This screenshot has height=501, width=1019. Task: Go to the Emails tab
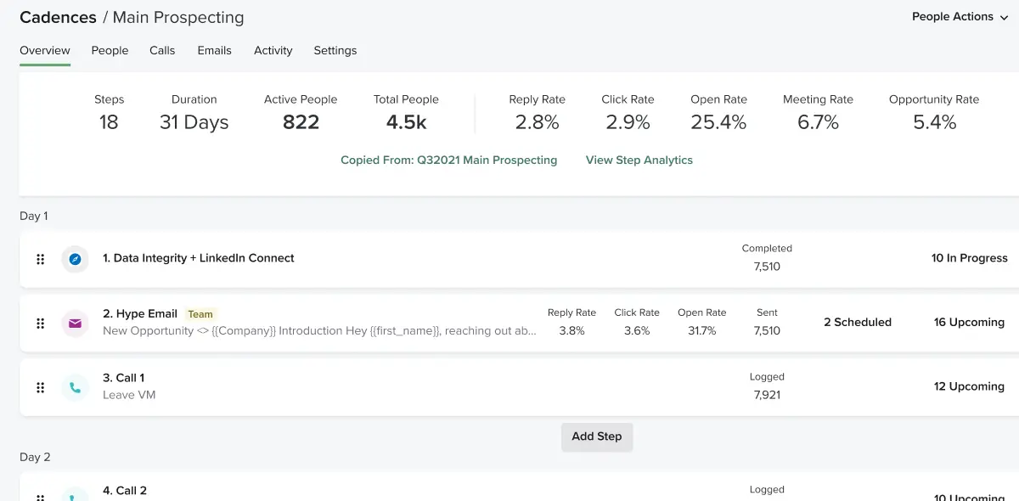pos(214,51)
